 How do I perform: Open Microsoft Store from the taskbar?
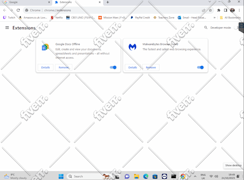point(155,176)
